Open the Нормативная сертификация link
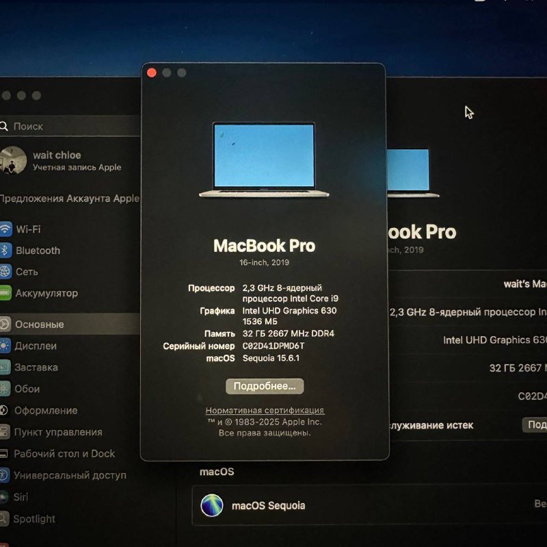 [266, 409]
